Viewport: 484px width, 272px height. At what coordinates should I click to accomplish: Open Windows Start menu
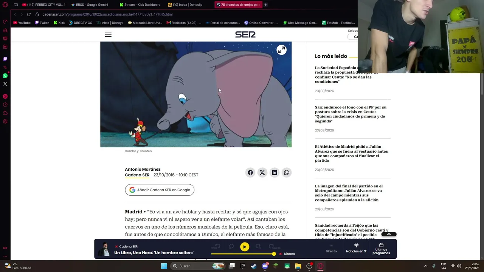[164, 266]
